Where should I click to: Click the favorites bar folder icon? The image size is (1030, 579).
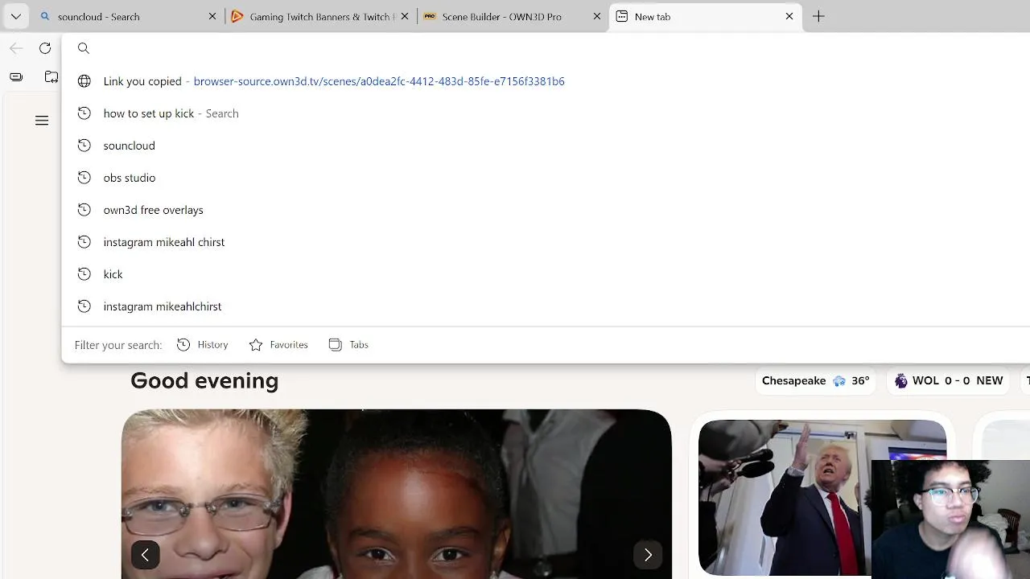[x=51, y=76]
